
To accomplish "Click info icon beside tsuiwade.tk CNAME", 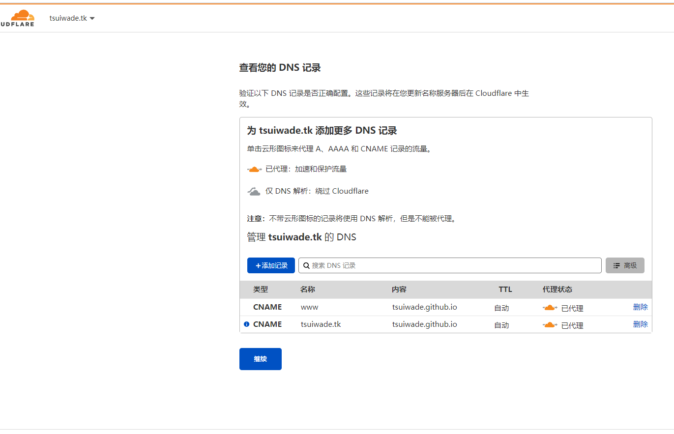I will pos(247,324).
